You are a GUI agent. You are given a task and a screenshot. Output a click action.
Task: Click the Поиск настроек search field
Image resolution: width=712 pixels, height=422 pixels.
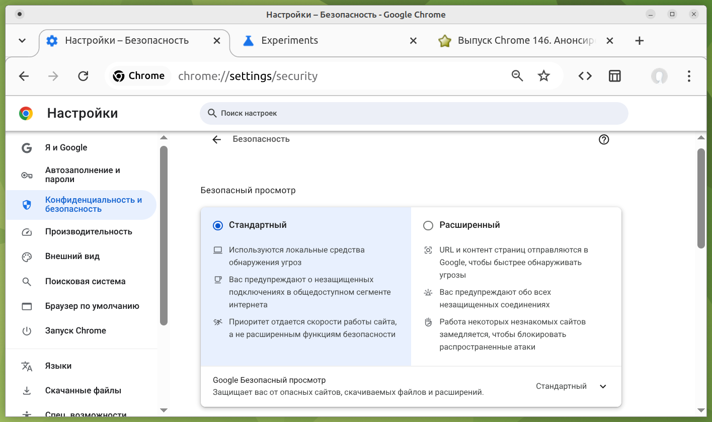[x=414, y=113]
